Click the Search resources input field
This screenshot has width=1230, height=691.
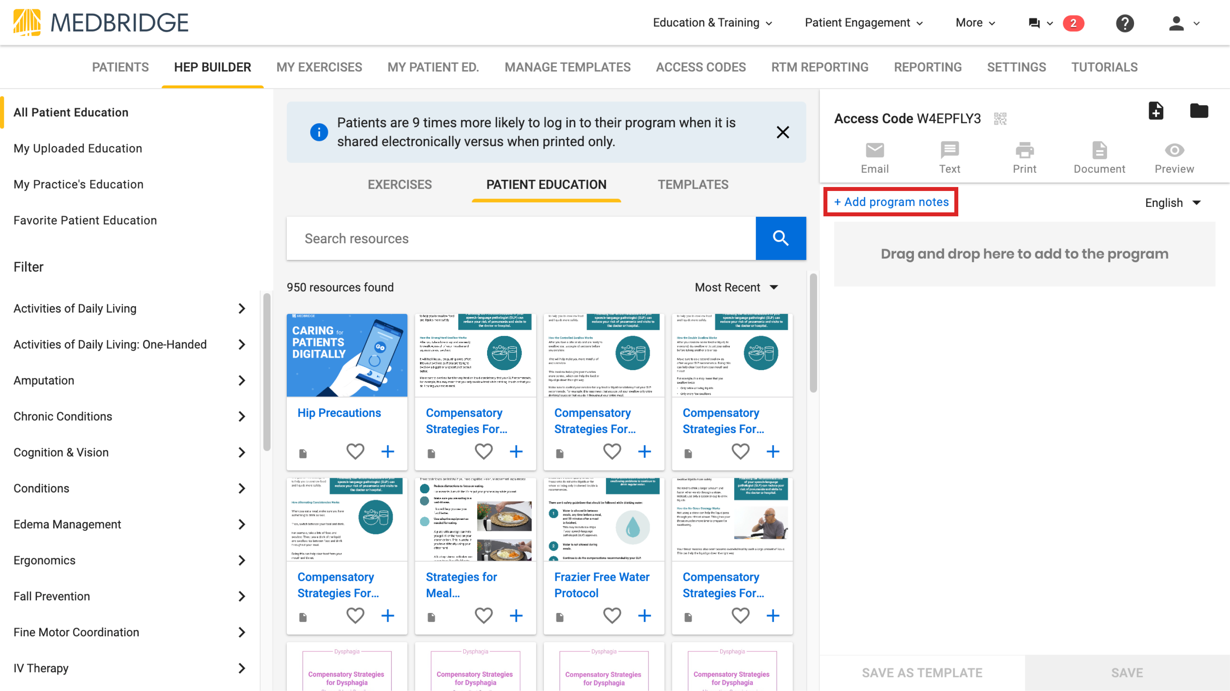[x=521, y=238]
